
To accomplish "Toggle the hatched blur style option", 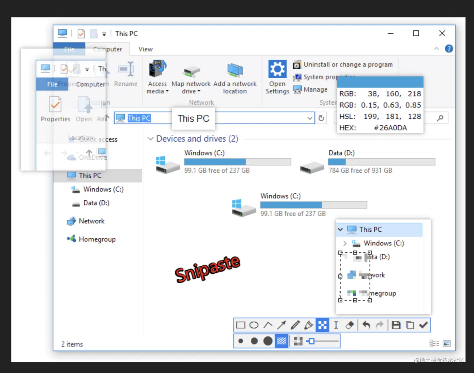I will pyautogui.click(x=282, y=341).
